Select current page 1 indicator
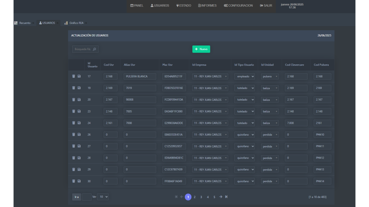The image size is (369, 207). [x=188, y=197]
